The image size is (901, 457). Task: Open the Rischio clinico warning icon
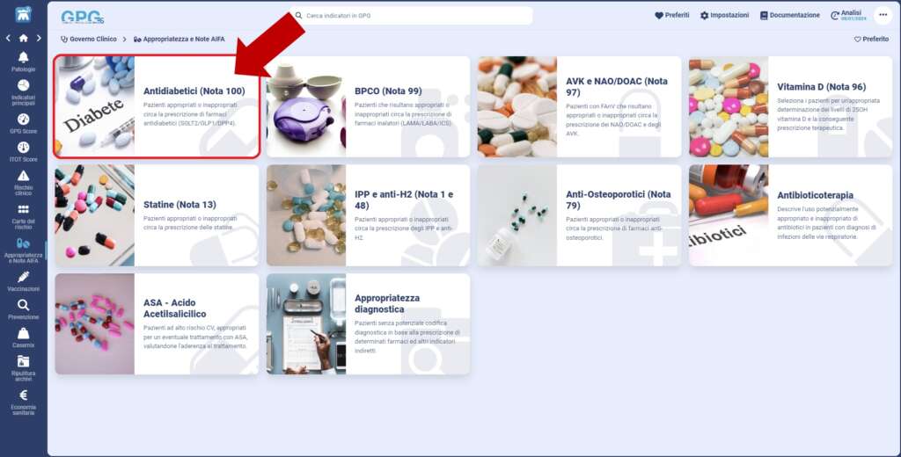(x=23, y=176)
